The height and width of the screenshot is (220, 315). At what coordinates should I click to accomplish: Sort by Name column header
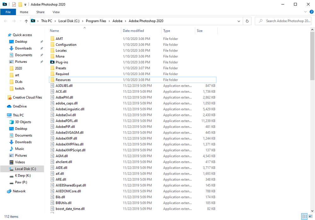click(85, 30)
